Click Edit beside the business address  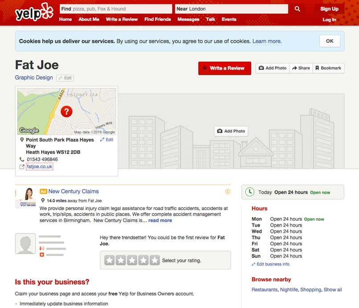pos(107,140)
